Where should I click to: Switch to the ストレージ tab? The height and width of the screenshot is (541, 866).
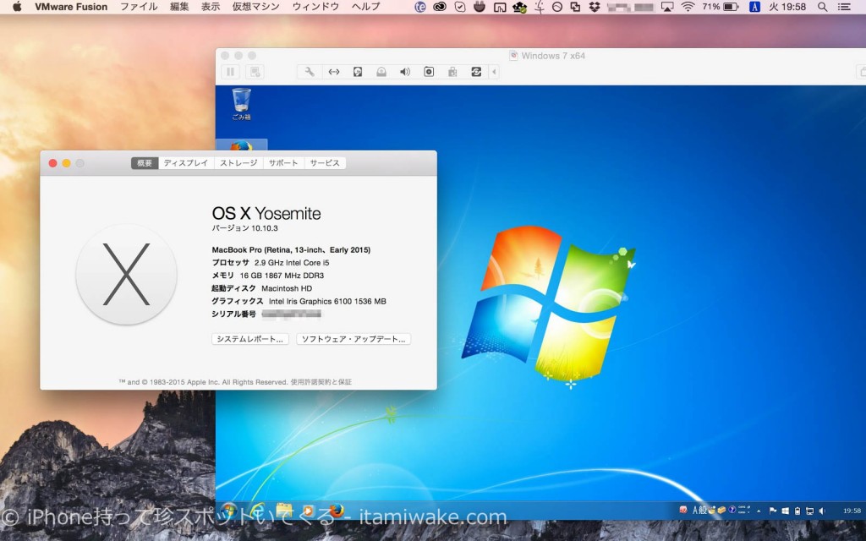click(238, 163)
